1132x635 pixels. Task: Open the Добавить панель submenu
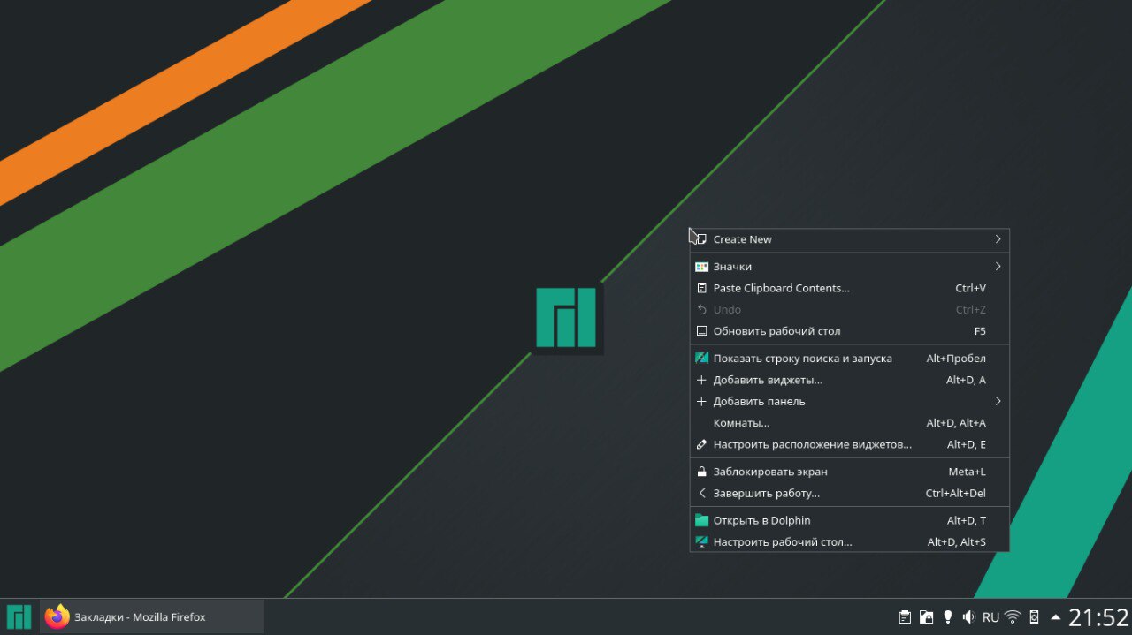point(849,401)
